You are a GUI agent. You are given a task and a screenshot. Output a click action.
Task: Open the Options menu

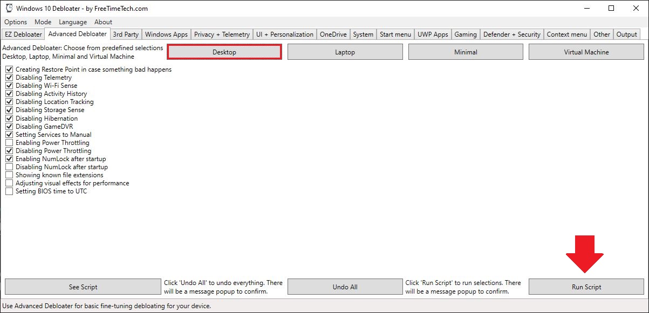click(x=15, y=22)
